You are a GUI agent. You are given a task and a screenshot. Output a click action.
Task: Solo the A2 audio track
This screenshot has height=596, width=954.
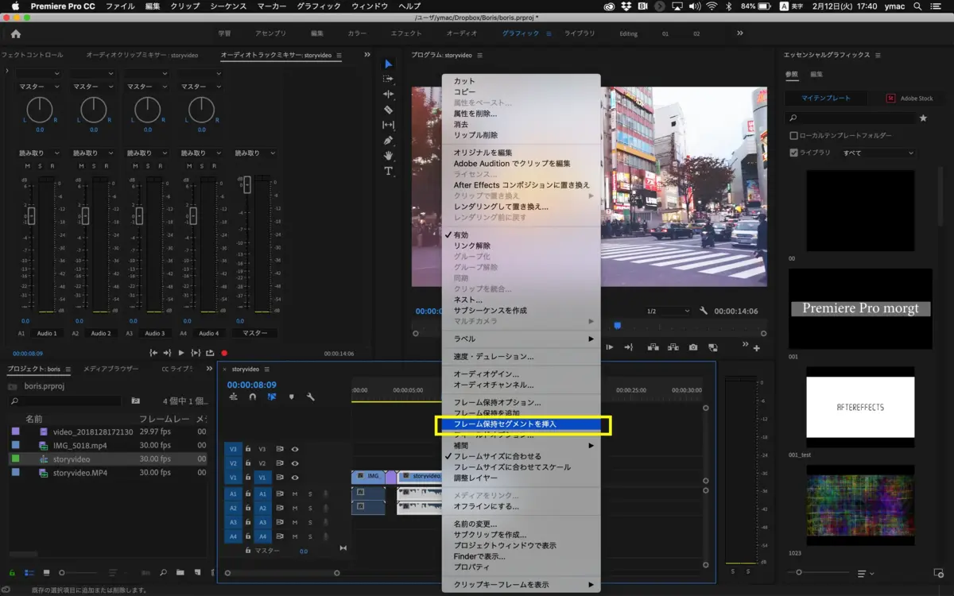pos(310,508)
